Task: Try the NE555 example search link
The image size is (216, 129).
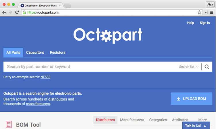Action: [45, 77]
